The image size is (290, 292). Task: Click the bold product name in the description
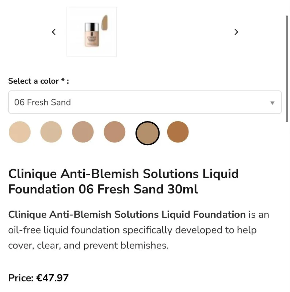(127, 215)
